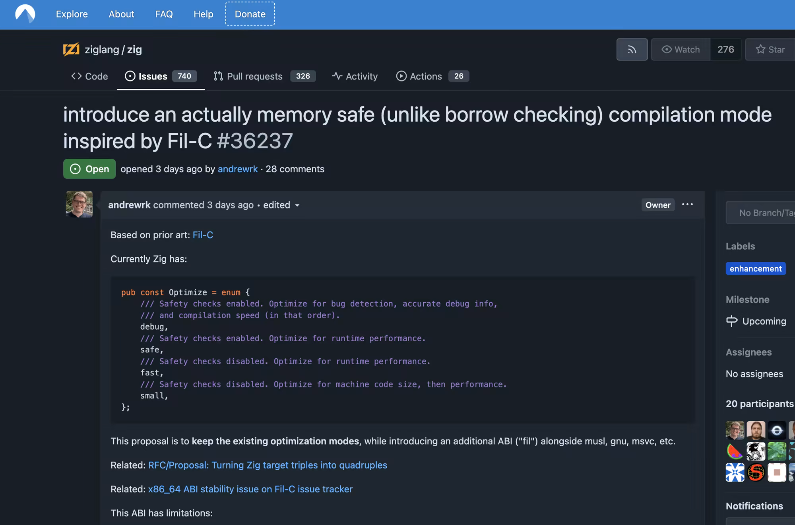Image resolution: width=795 pixels, height=525 pixels.
Task: Open the Pull requests tab
Action: (x=264, y=76)
